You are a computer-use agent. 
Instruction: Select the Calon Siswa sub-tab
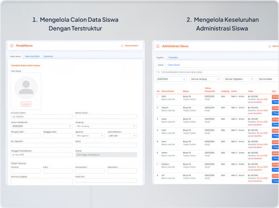pos(174,65)
